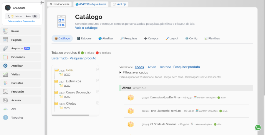
Task: Click the WhatsApp chat icon
Action: 258,128
